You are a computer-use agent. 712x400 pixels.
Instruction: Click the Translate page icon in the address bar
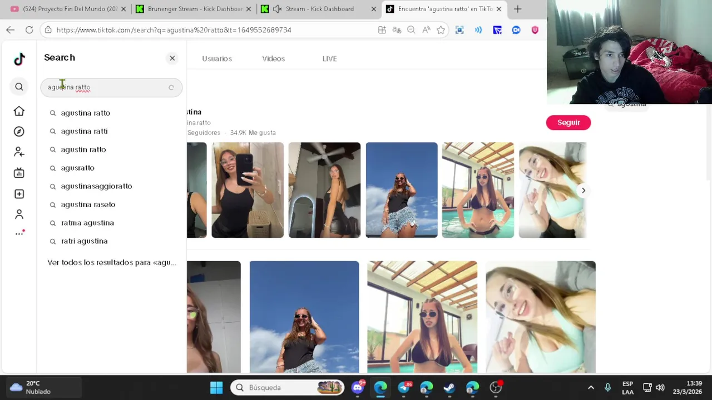point(397,30)
